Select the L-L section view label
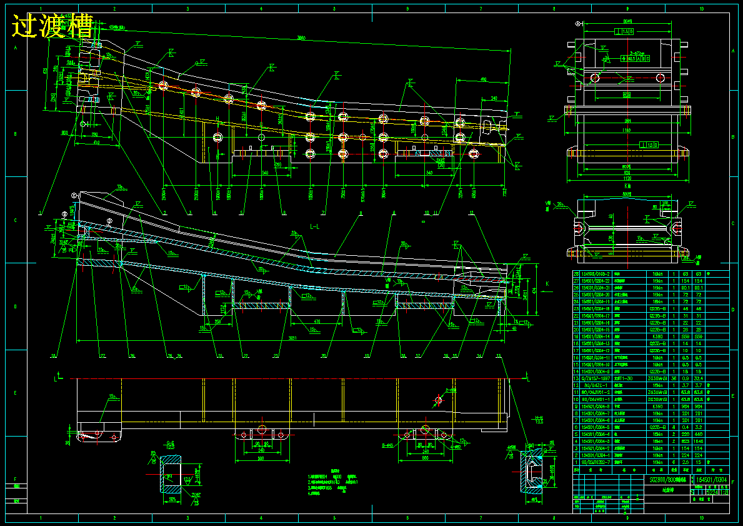 point(315,226)
